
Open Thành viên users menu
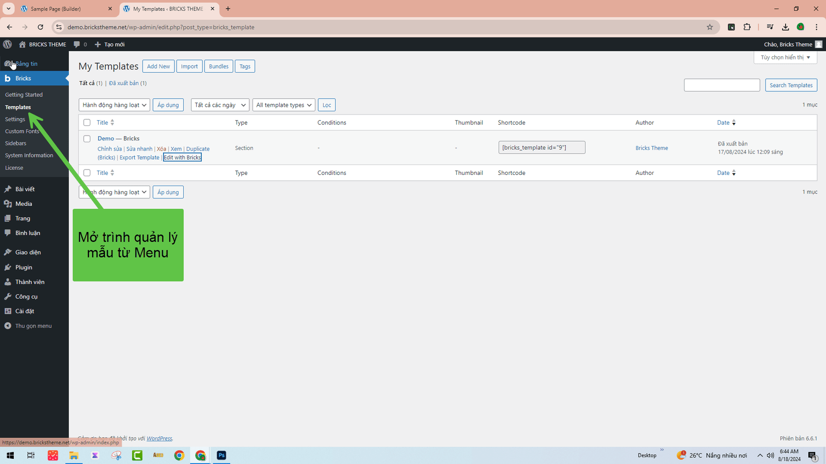coord(34,282)
